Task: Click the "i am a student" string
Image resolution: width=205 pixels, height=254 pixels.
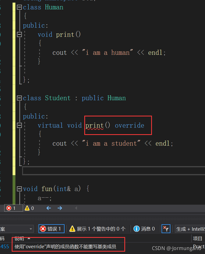Action: (x=111, y=143)
